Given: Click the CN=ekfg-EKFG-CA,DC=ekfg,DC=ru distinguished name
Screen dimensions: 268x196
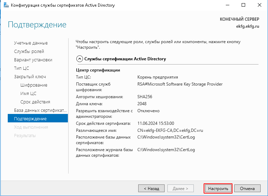Looking at the screenshot, I should [170, 130].
